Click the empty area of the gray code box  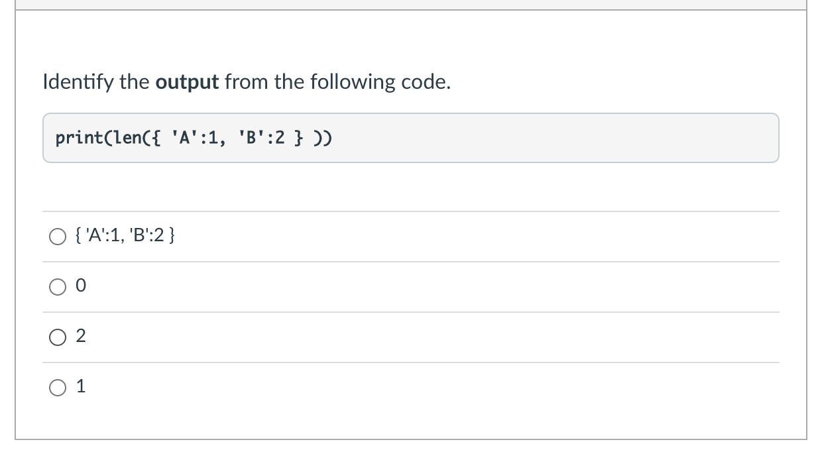coord(557,138)
